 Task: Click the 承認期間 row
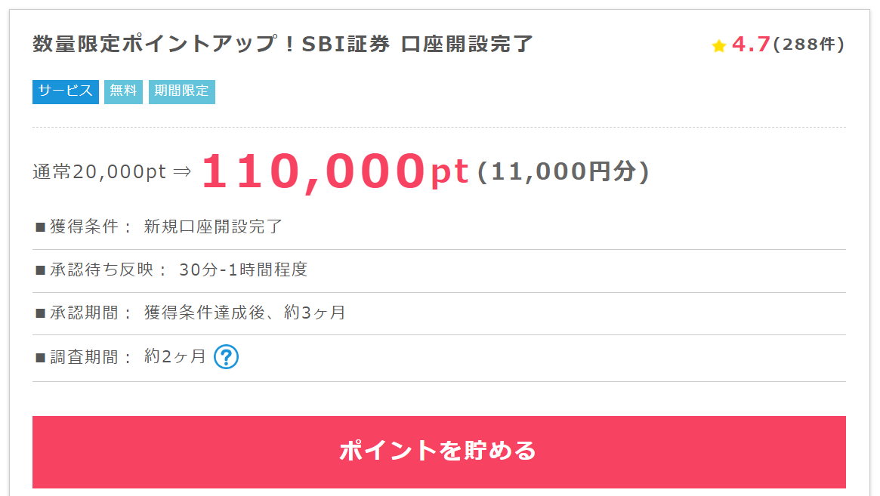click(439, 313)
